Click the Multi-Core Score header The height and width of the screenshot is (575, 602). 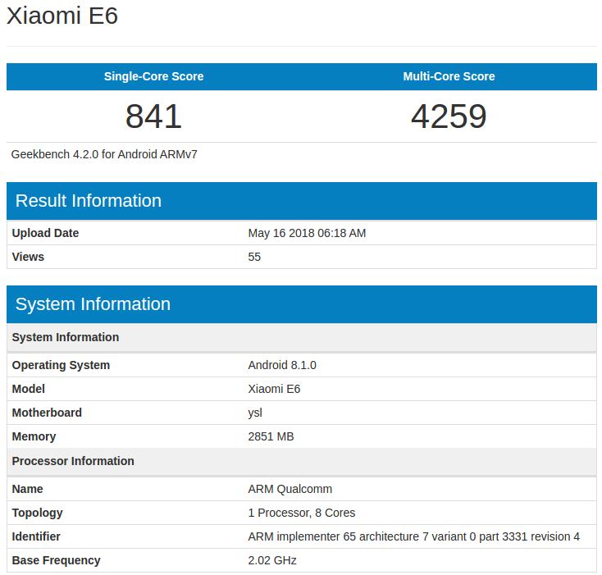pos(449,76)
